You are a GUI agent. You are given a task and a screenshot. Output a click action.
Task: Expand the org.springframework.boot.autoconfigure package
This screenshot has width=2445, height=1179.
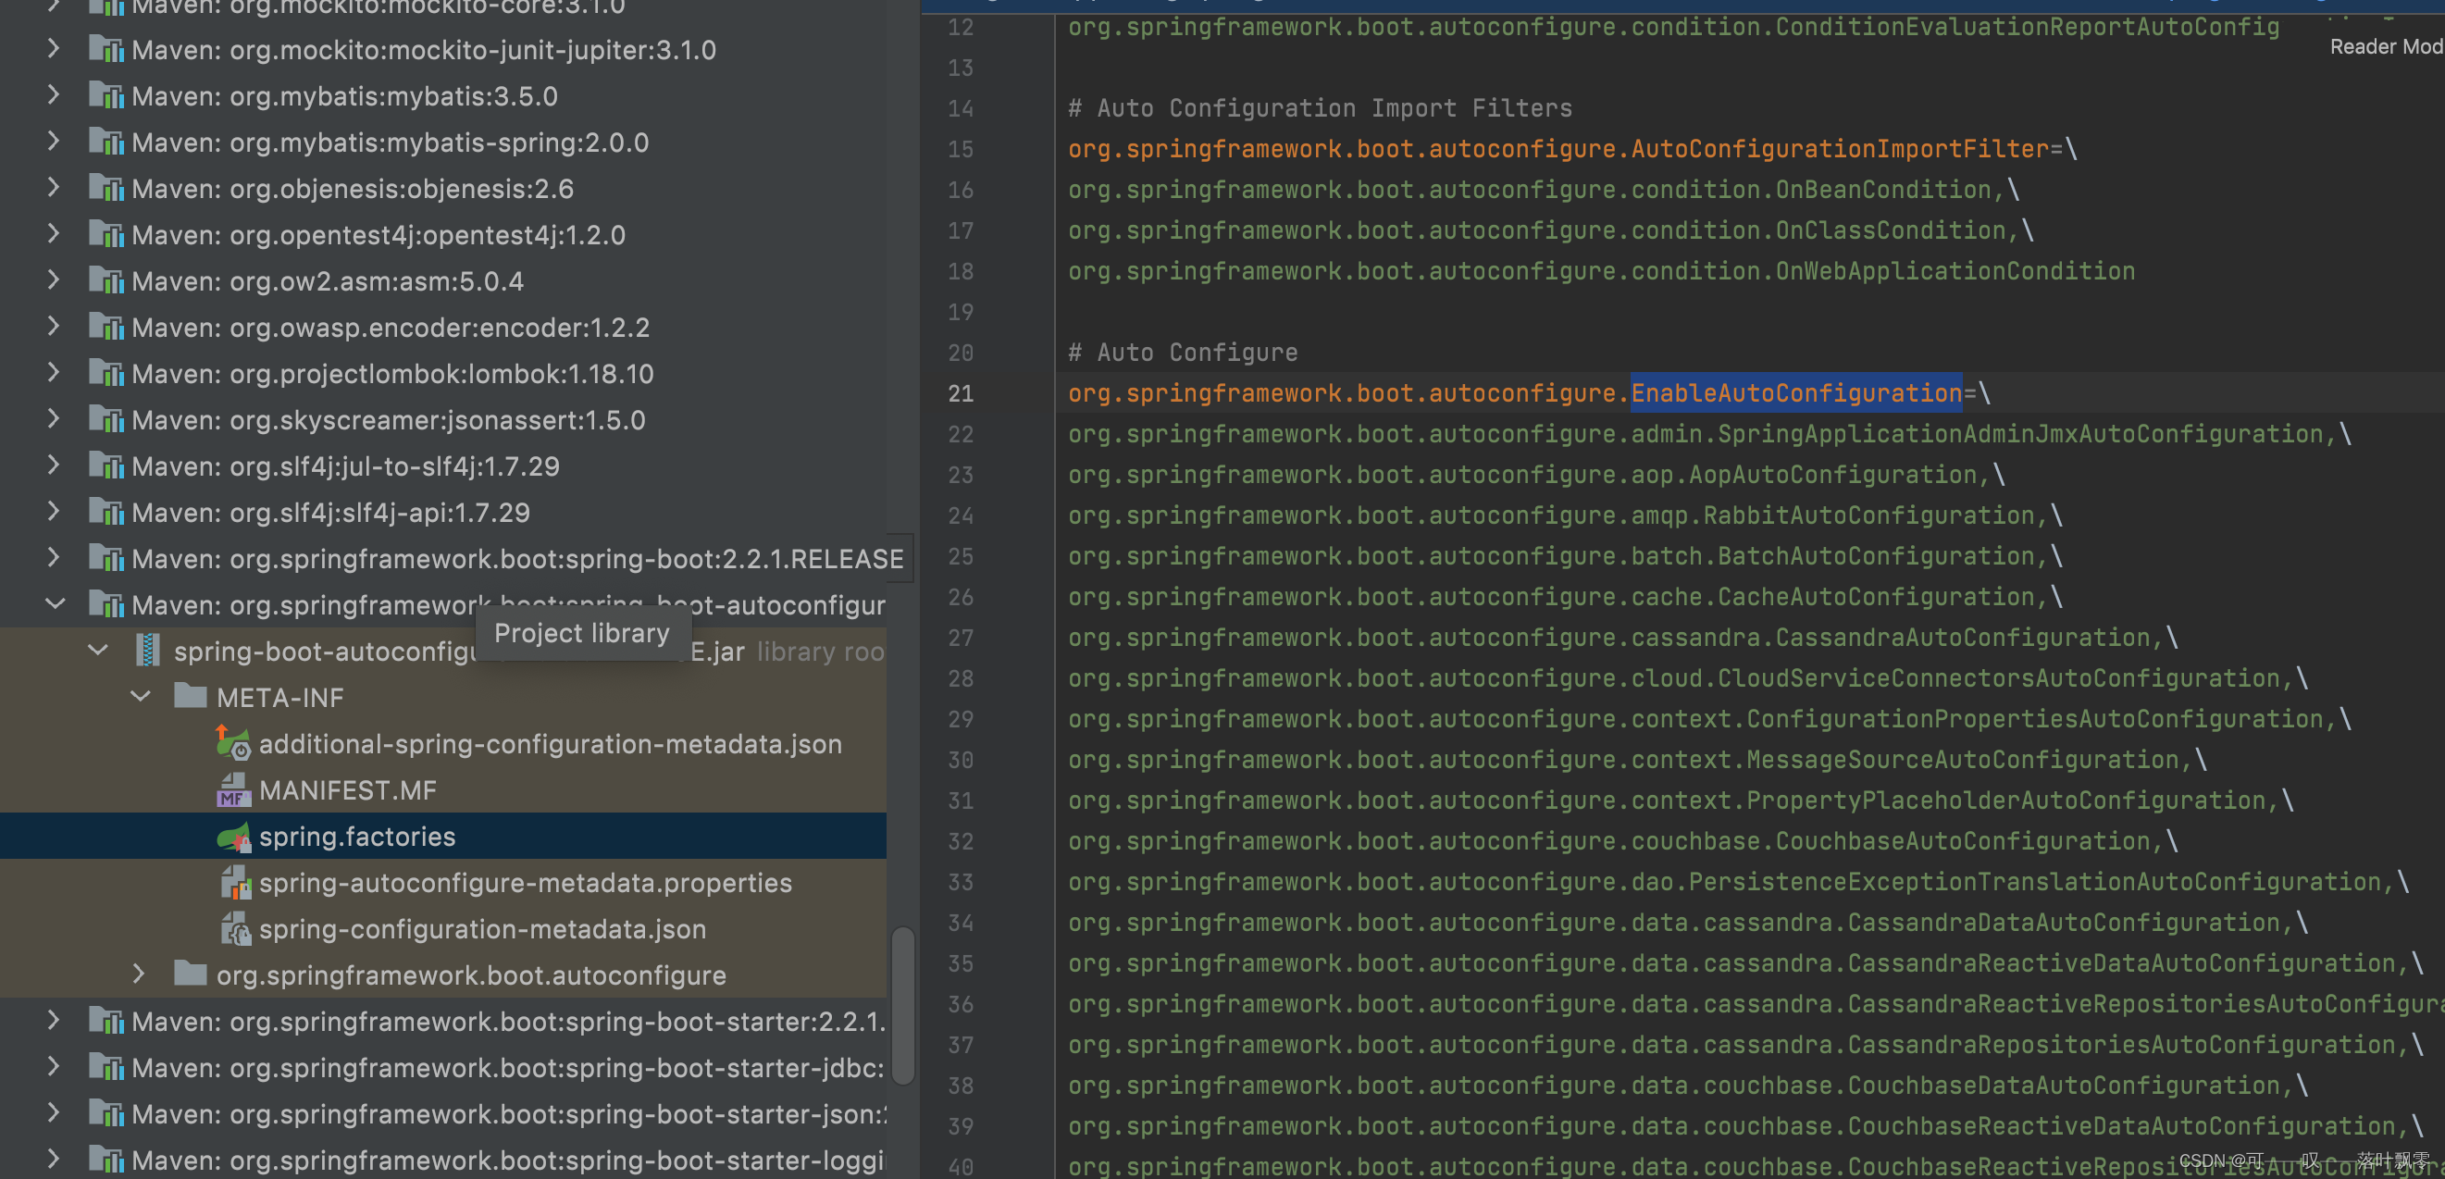(x=139, y=974)
